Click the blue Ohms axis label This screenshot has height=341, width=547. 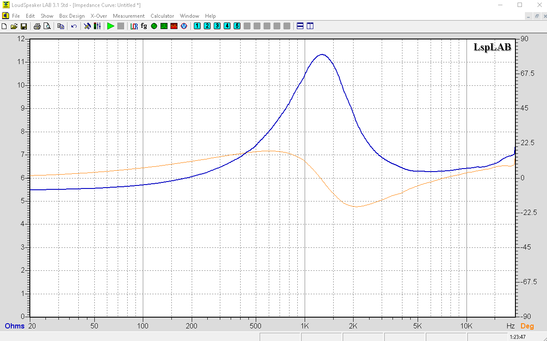tap(14, 326)
